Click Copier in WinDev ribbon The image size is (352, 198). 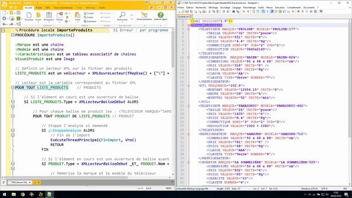(89, 17)
